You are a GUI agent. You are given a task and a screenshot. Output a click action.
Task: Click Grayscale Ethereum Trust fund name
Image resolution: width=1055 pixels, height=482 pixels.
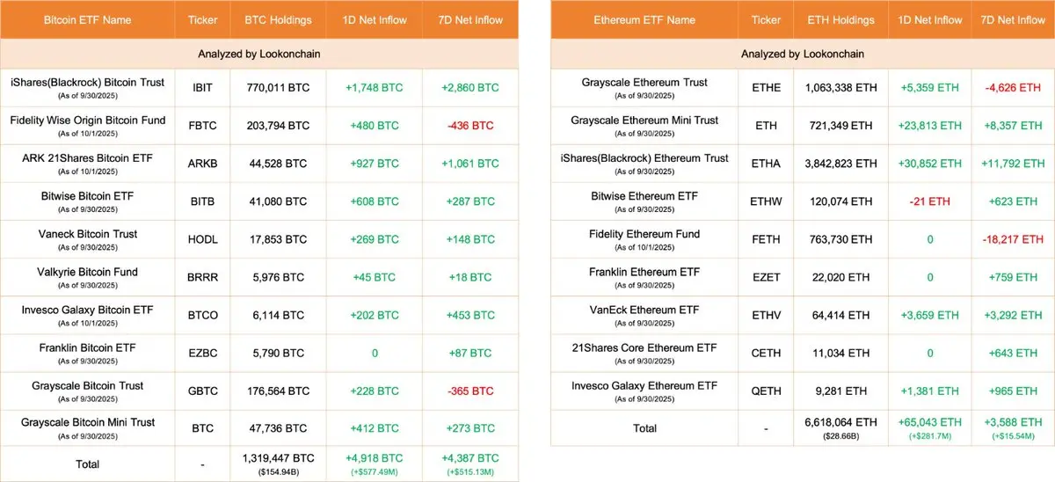644,83
